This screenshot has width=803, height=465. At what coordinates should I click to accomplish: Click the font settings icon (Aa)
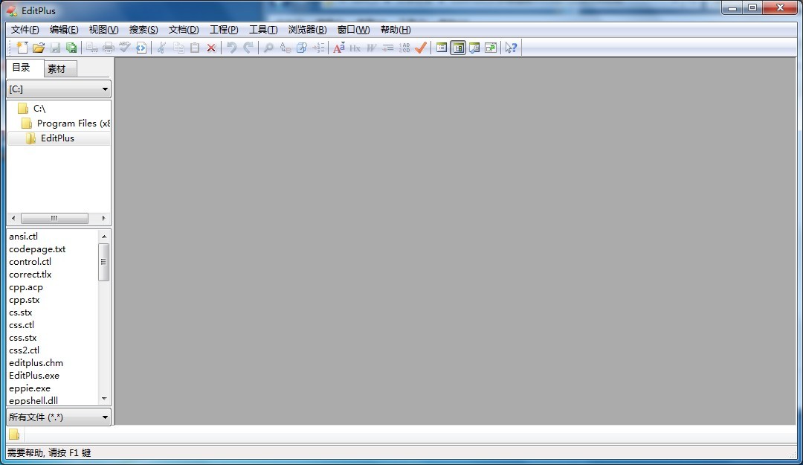pos(338,48)
